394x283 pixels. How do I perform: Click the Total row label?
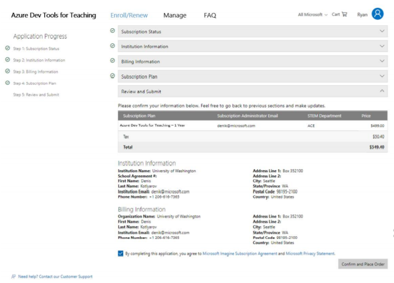(x=128, y=147)
